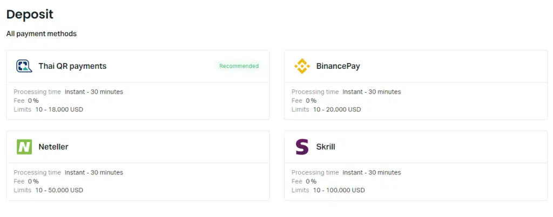Click the purple Skrill S logo

302,147
